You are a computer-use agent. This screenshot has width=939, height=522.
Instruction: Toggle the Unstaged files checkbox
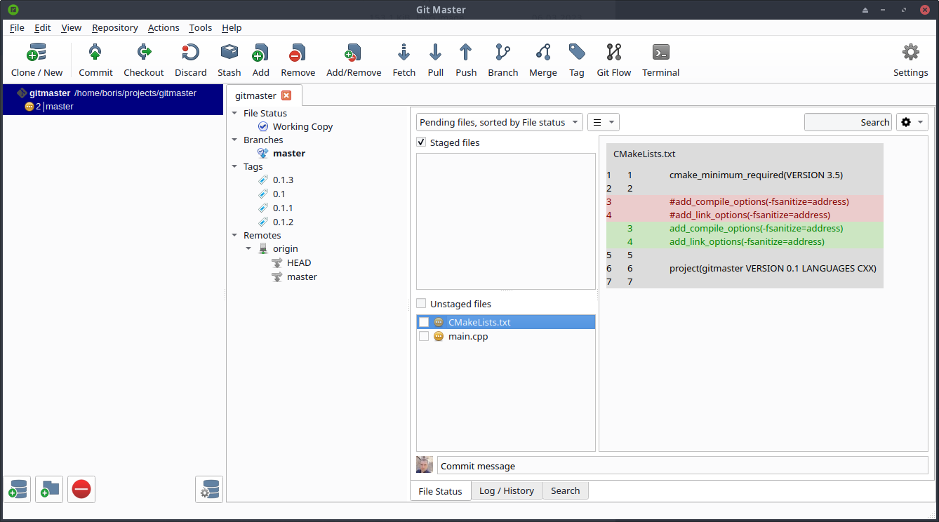click(421, 304)
